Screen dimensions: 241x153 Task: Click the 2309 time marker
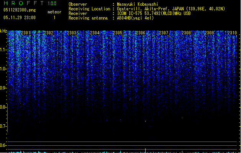tap(209, 33)
